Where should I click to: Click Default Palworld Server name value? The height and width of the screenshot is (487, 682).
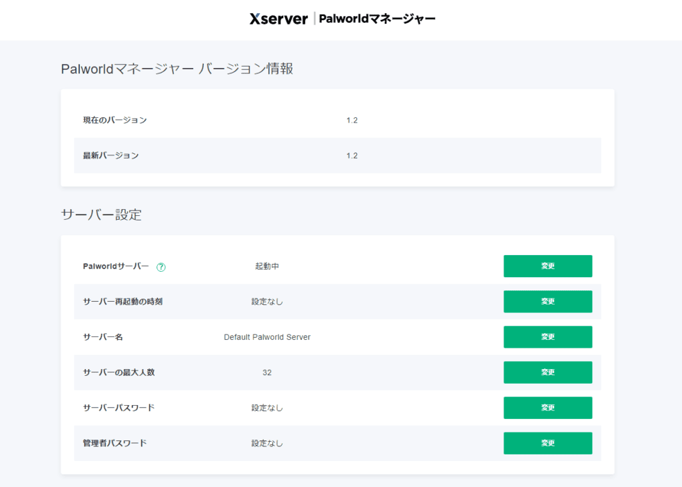pos(267,337)
